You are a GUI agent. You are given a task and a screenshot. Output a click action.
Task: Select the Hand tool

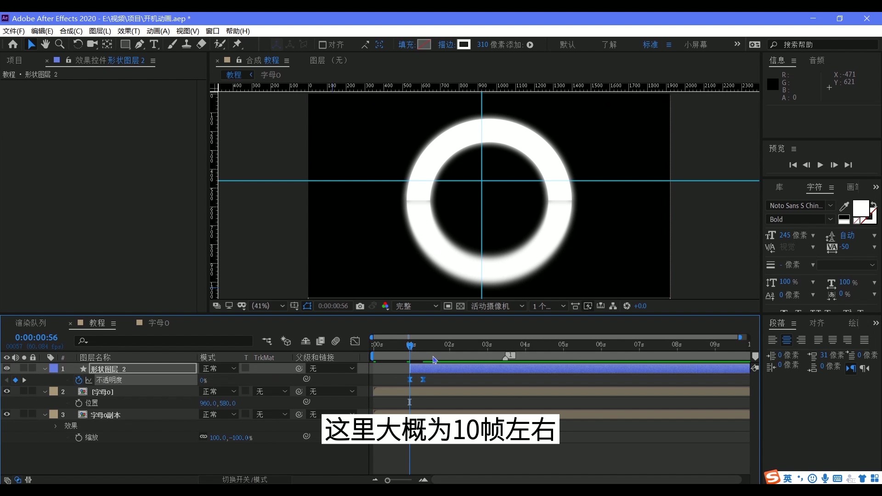[45, 44]
